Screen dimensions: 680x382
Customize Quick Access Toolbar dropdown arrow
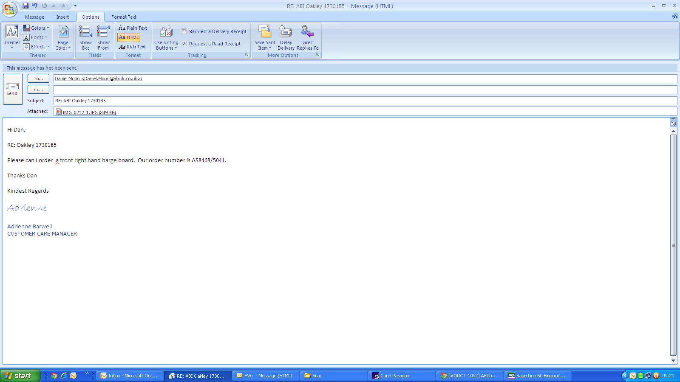coord(75,6)
